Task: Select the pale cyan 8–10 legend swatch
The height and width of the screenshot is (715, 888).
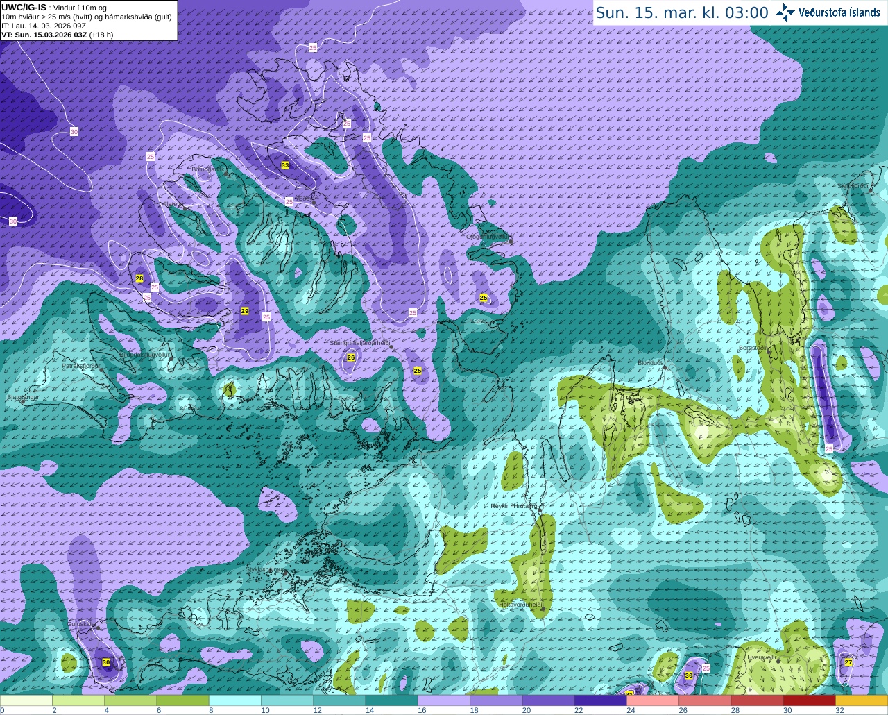Action: click(x=235, y=700)
